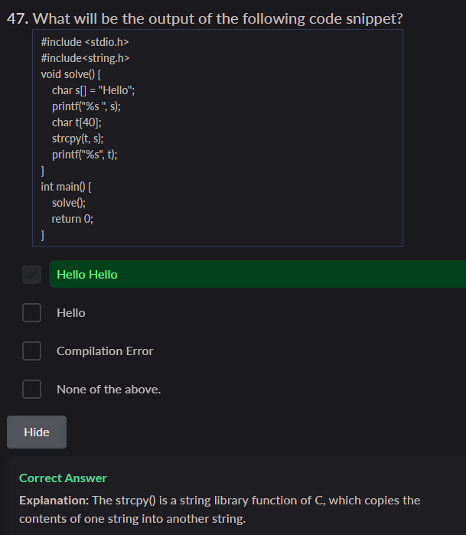Uncheck the checked 'Hello Hello' checkbox
This screenshot has height=535, width=466.
pos(31,275)
